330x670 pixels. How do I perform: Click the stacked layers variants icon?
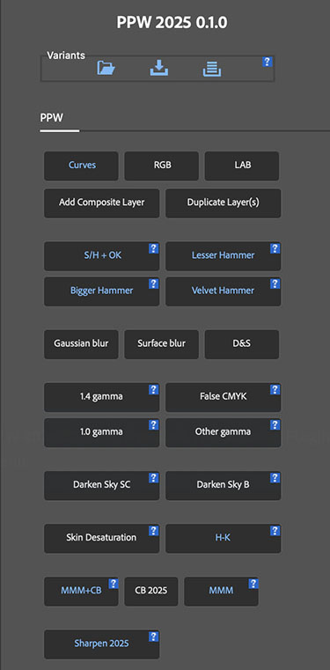pyautogui.click(x=212, y=69)
